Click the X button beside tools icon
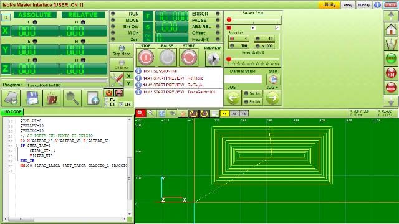399x224 pixels. (129, 76)
